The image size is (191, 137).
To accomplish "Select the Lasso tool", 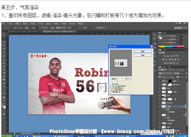I will 4,42.
